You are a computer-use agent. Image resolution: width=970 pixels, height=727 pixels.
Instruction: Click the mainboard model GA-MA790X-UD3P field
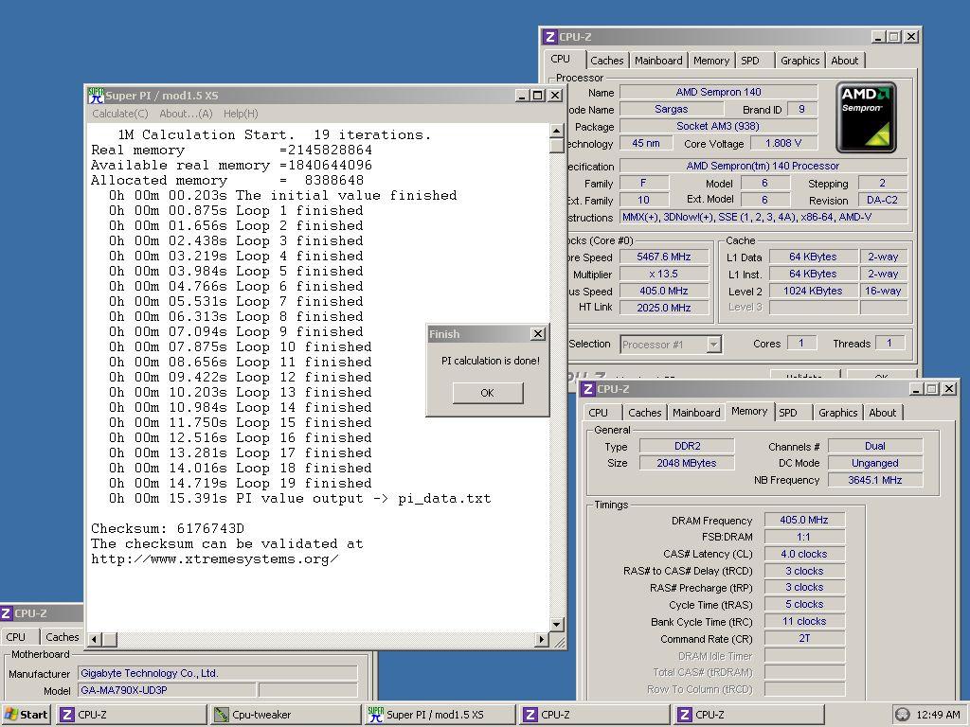click(x=167, y=690)
